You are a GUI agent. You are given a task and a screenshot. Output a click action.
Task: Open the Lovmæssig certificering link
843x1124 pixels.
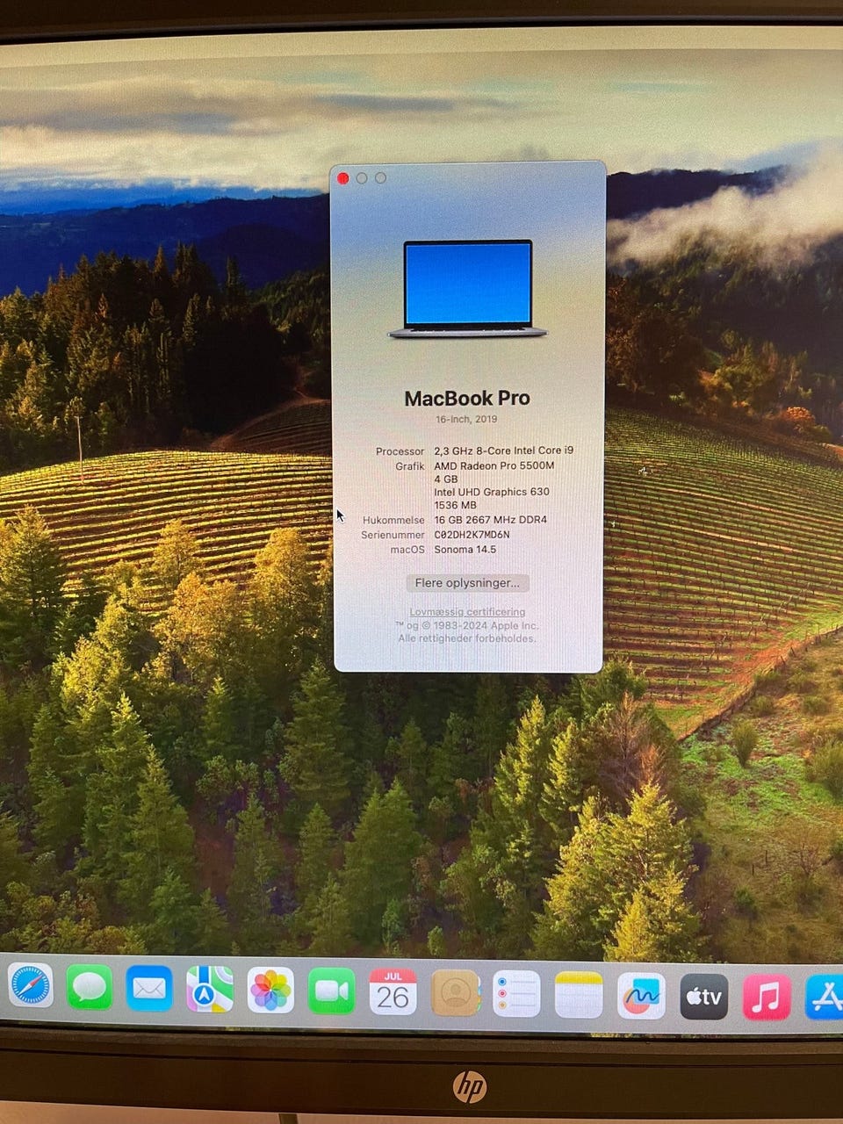pos(467,611)
